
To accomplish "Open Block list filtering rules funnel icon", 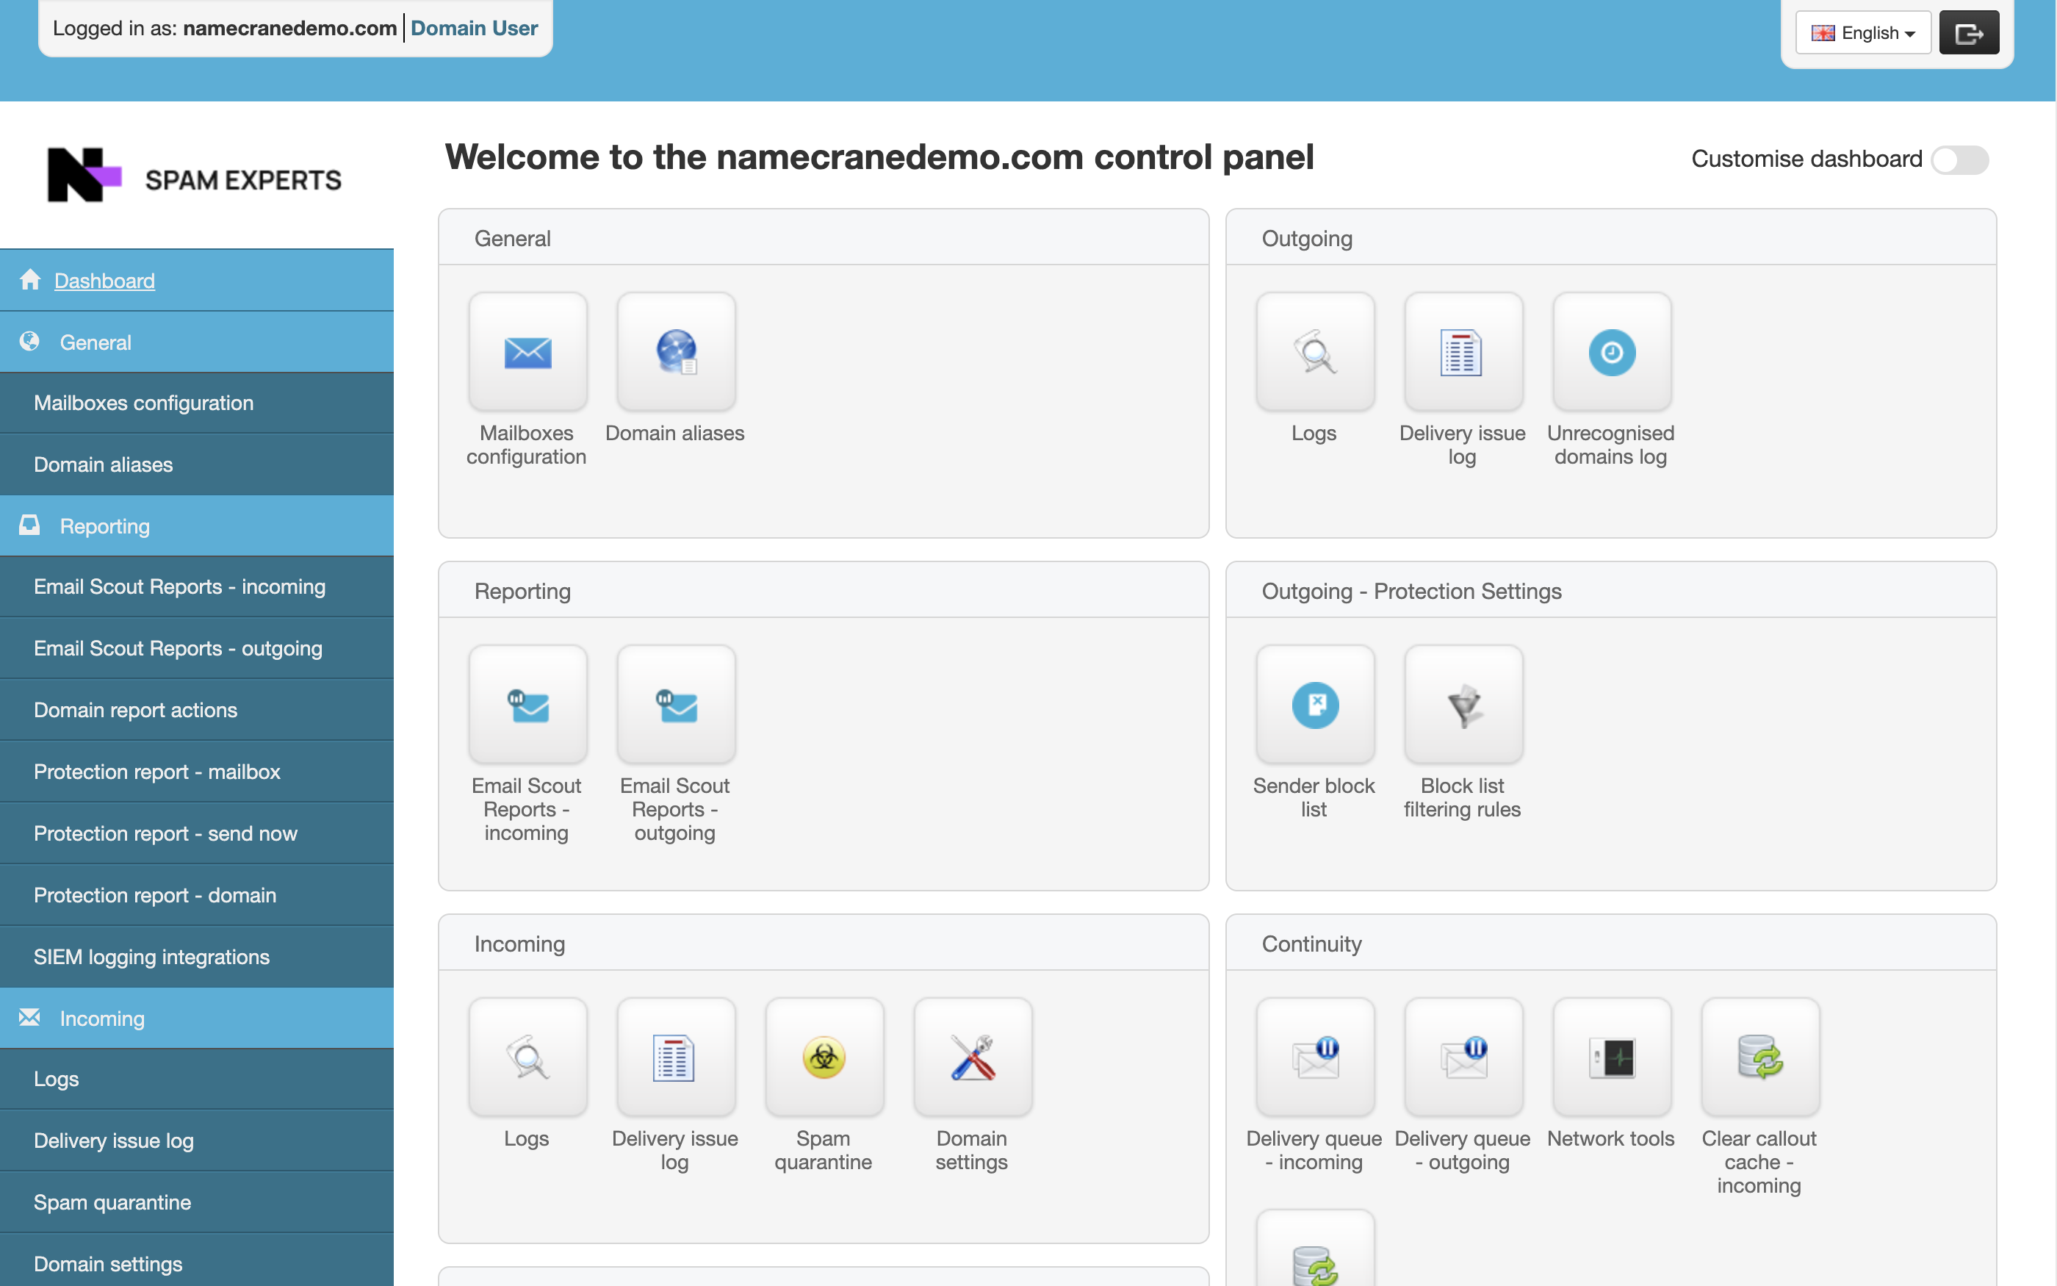I will [1462, 705].
